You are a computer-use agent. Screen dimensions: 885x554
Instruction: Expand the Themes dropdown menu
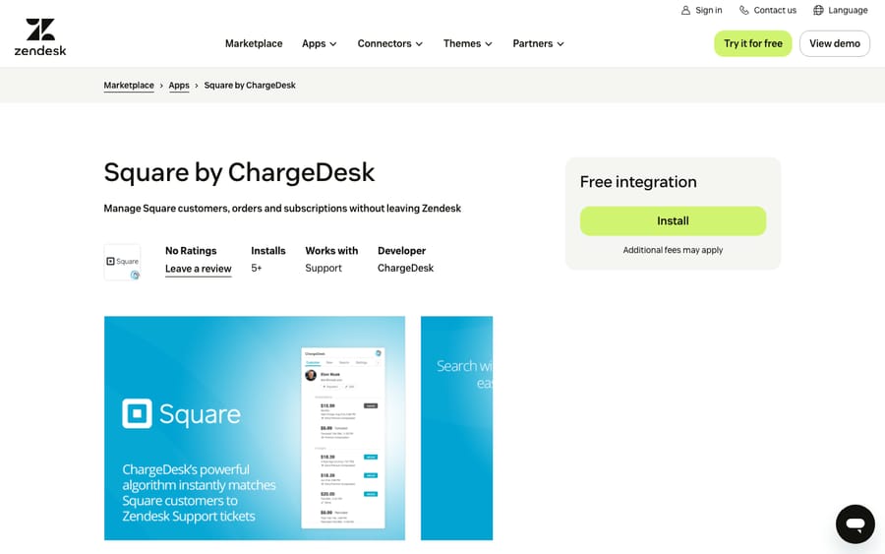pos(467,43)
